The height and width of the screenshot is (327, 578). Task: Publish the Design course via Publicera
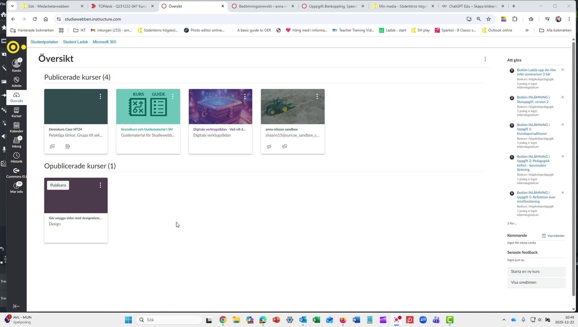coord(58,185)
